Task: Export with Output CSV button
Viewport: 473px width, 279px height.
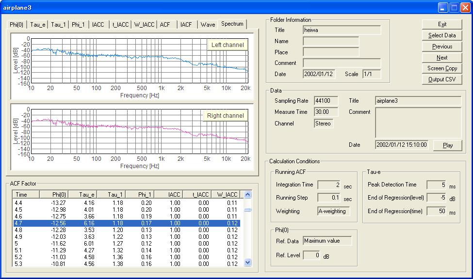Action: point(442,79)
